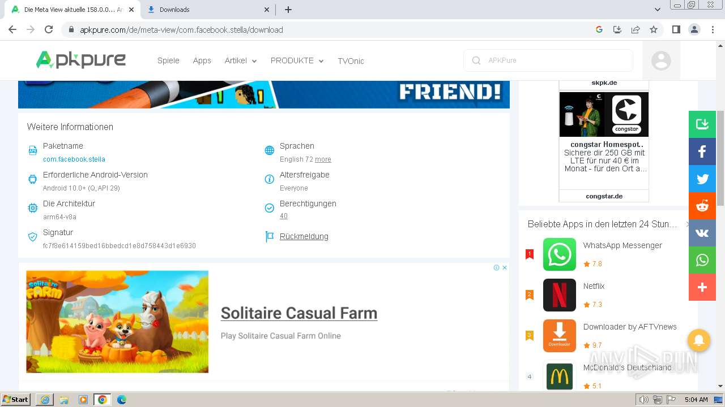725x407 pixels.
Task: Click the McDonald's Deutschland app icon
Action: pos(560,375)
